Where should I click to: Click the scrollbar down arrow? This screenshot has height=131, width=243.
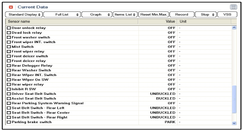[x=234, y=123]
